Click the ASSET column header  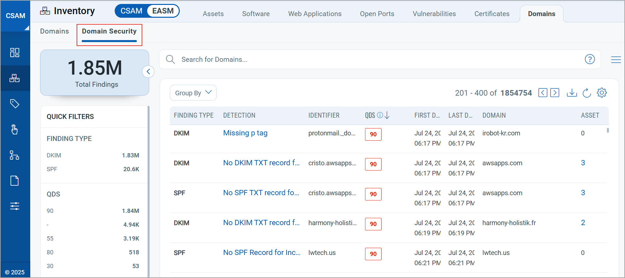[x=590, y=115]
